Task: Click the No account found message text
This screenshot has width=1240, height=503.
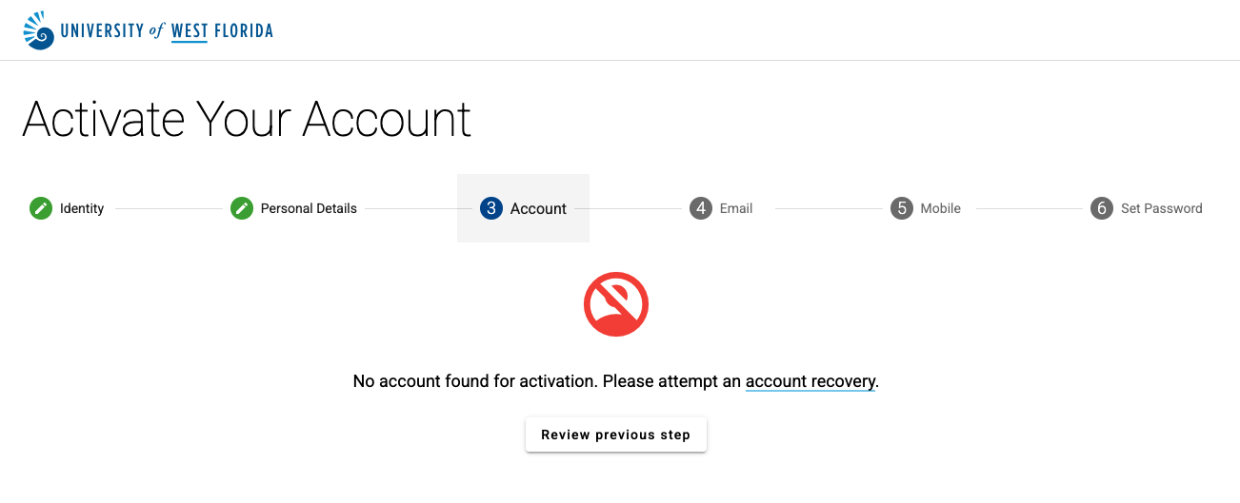Action: tap(616, 381)
